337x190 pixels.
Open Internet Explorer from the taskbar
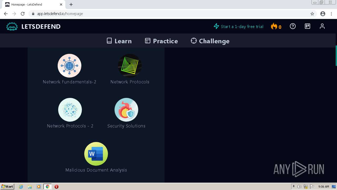click(x=21, y=187)
